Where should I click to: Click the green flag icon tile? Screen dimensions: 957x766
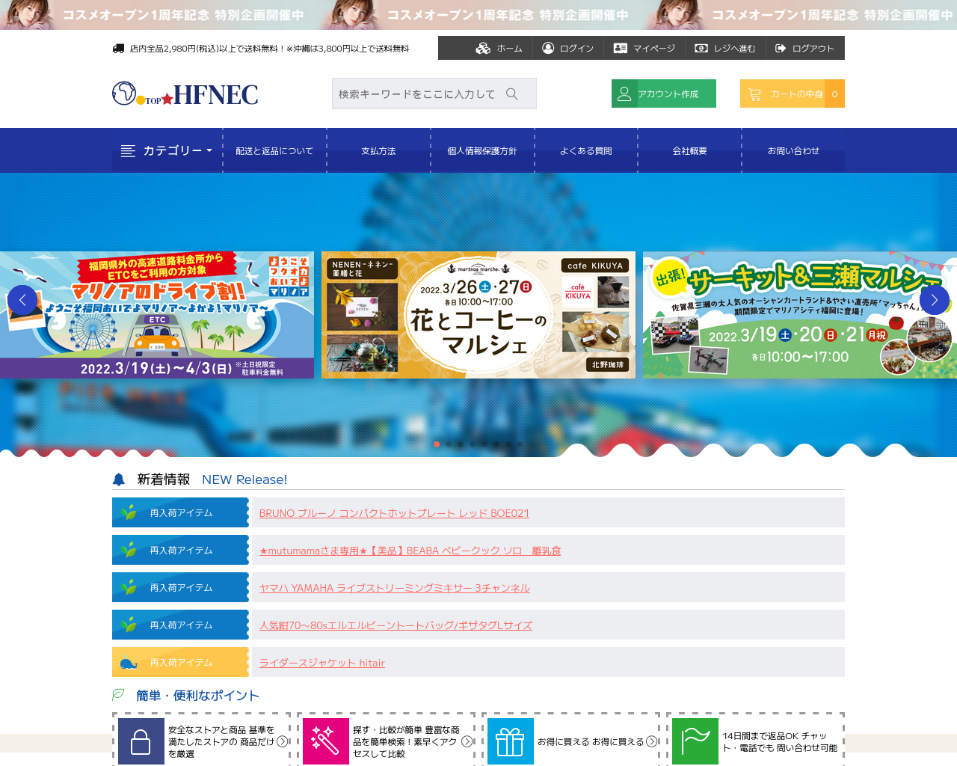[695, 741]
